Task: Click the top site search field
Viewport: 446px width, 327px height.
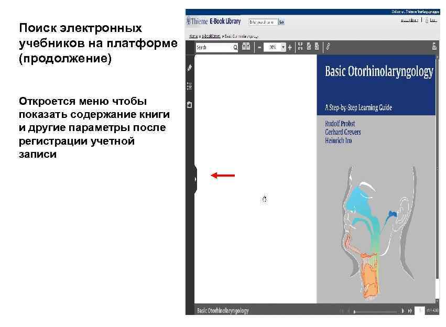Action: pos(263,22)
